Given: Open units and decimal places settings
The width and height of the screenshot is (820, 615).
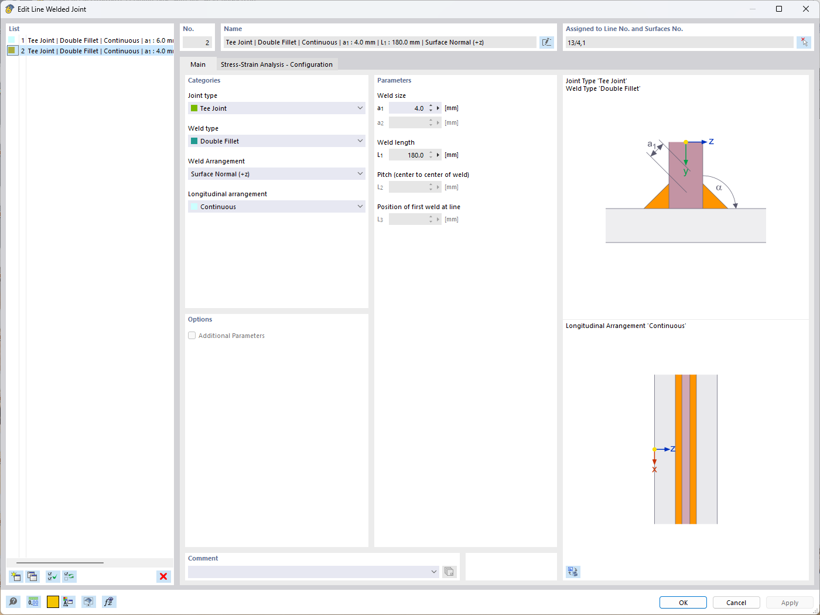Looking at the screenshot, I should [33, 602].
